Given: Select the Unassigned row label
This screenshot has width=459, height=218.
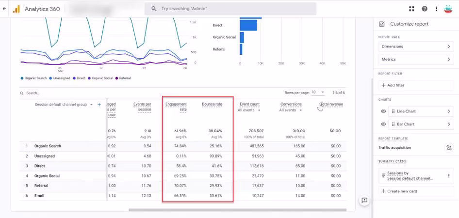Looking at the screenshot, I should tap(45, 156).
